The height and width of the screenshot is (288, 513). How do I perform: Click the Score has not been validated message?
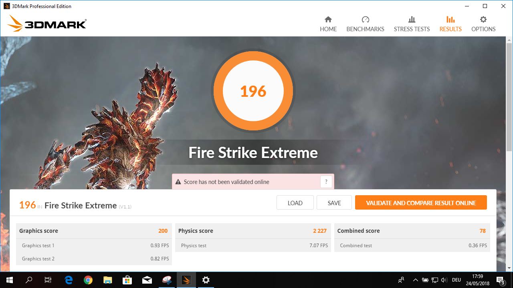pyautogui.click(x=226, y=182)
